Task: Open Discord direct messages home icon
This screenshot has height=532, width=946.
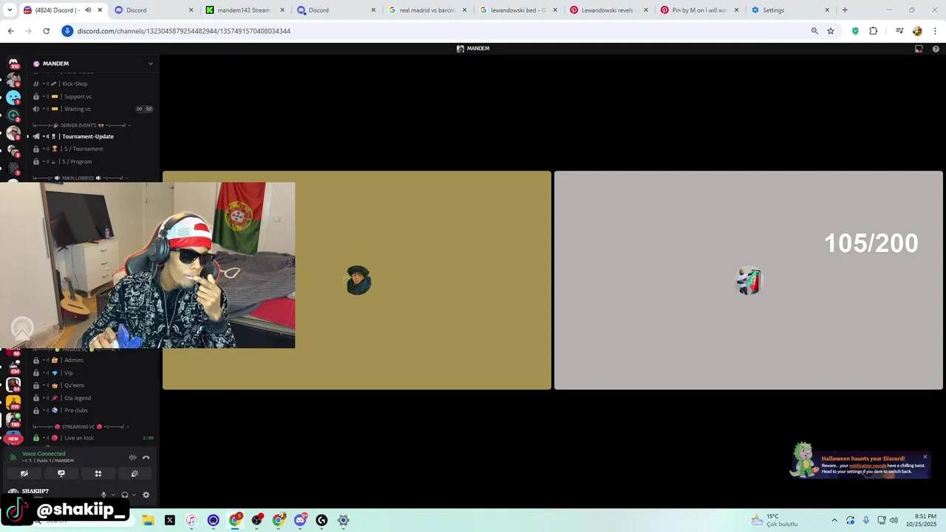Action: (13, 64)
